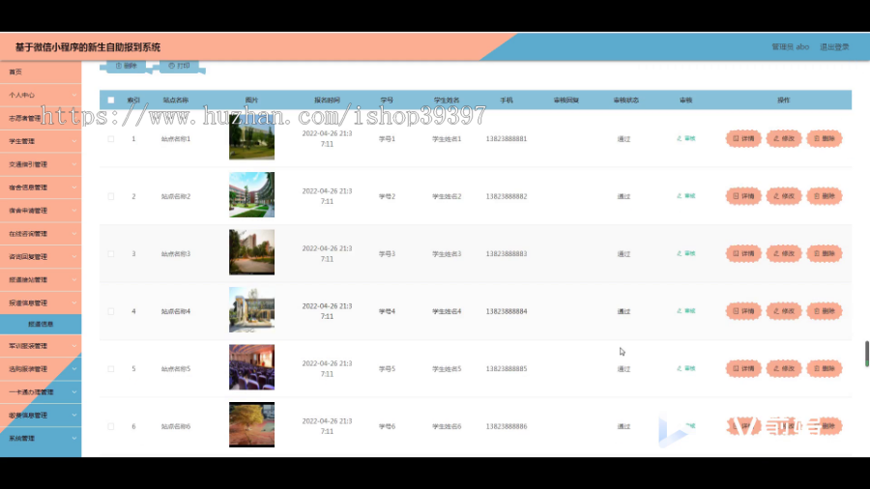This screenshot has height=489, width=870.
Task: Go to 首页 in the sidebar
Action: tap(41, 72)
